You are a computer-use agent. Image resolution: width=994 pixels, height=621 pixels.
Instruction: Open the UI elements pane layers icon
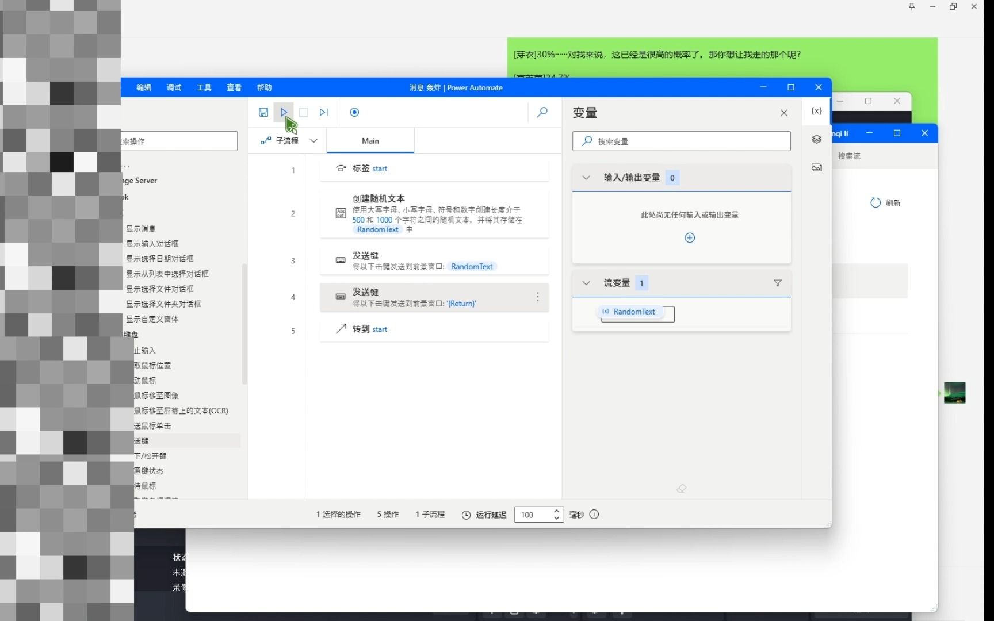816,139
